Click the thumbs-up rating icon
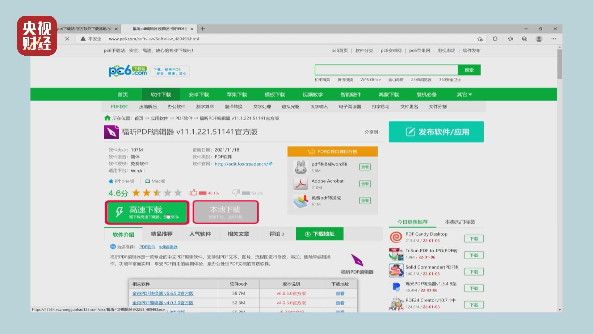 point(193,192)
